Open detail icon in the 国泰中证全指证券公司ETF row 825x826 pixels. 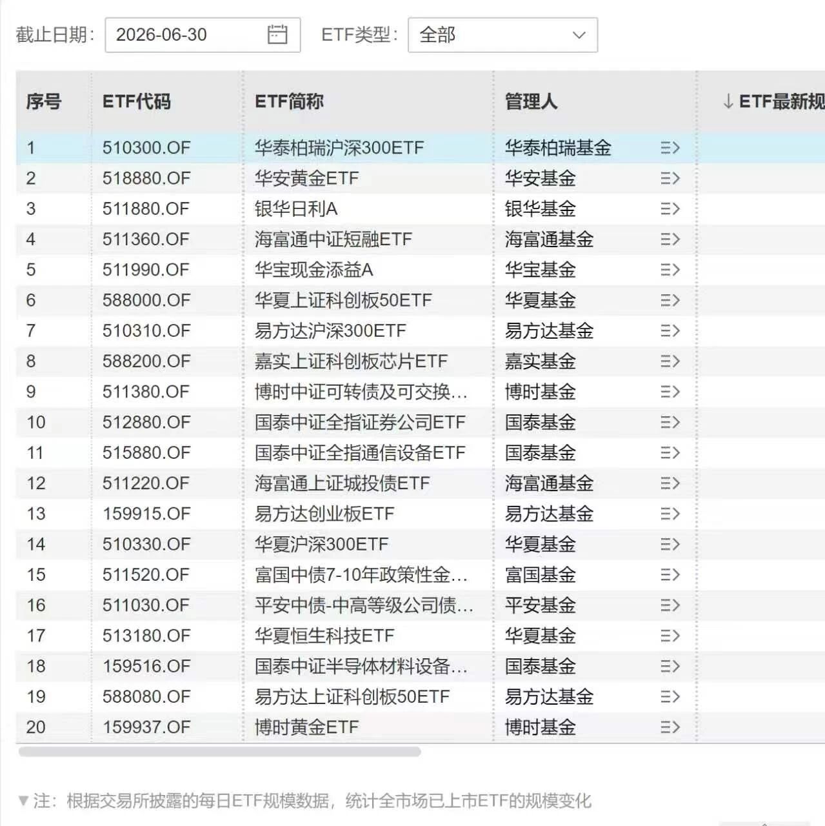[x=670, y=422]
